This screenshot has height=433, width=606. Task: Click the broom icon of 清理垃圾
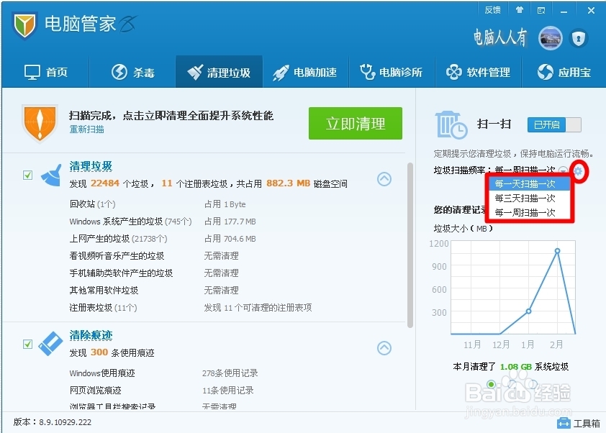point(51,176)
